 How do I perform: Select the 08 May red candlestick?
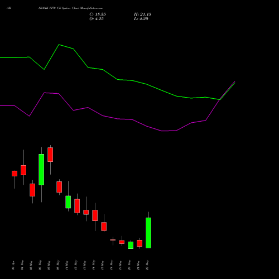pyautogui.click(x=59, y=187)
